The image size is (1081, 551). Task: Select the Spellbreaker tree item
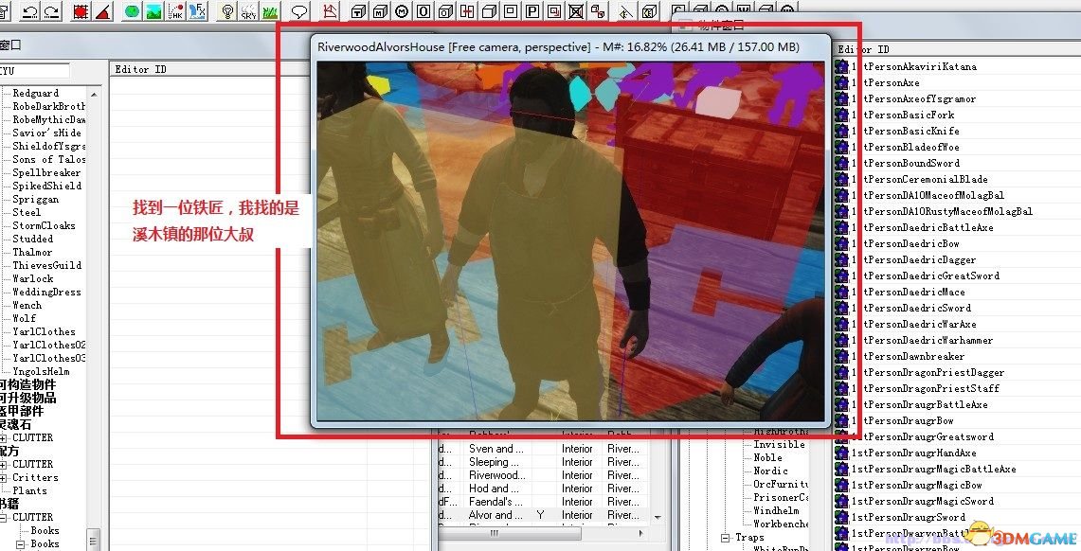[46, 173]
